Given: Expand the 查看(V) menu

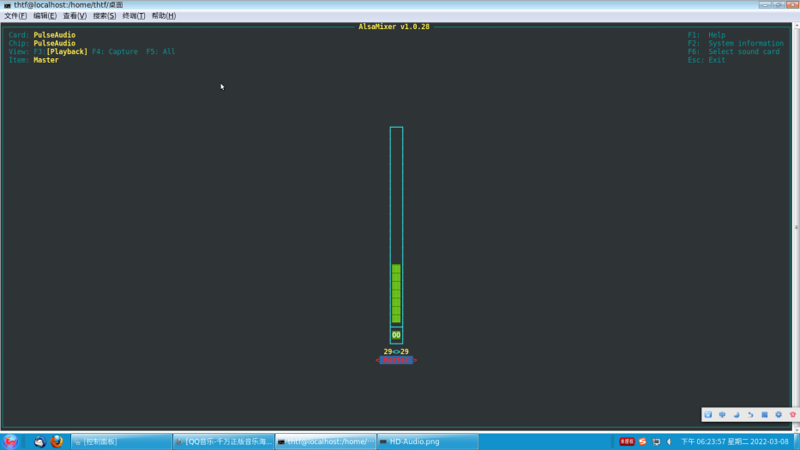Looking at the screenshot, I should click(75, 15).
